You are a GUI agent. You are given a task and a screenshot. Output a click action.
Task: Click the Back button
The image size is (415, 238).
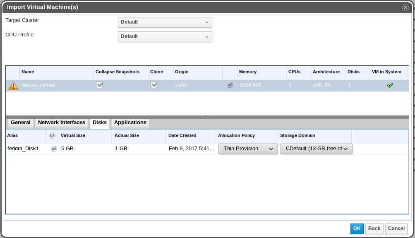click(x=374, y=228)
